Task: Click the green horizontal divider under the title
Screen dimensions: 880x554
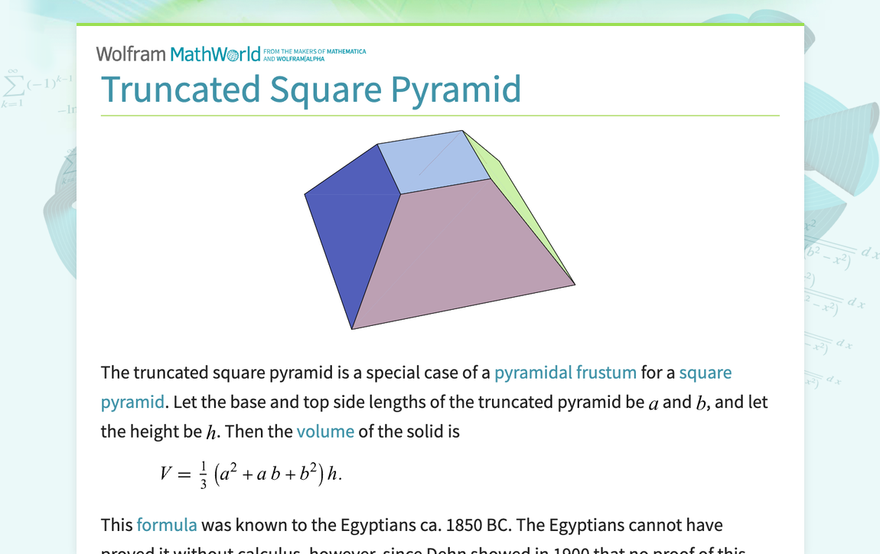Action: [440, 115]
